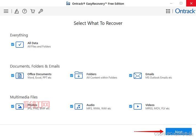The width and height of the screenshot is (196, 138).
Task: Click the Emails envelope icon
Action: click(138, 76)
